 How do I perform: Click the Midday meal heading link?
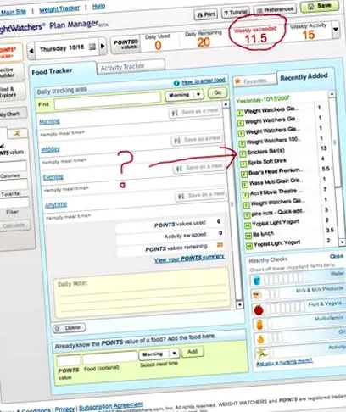[51, 149]
